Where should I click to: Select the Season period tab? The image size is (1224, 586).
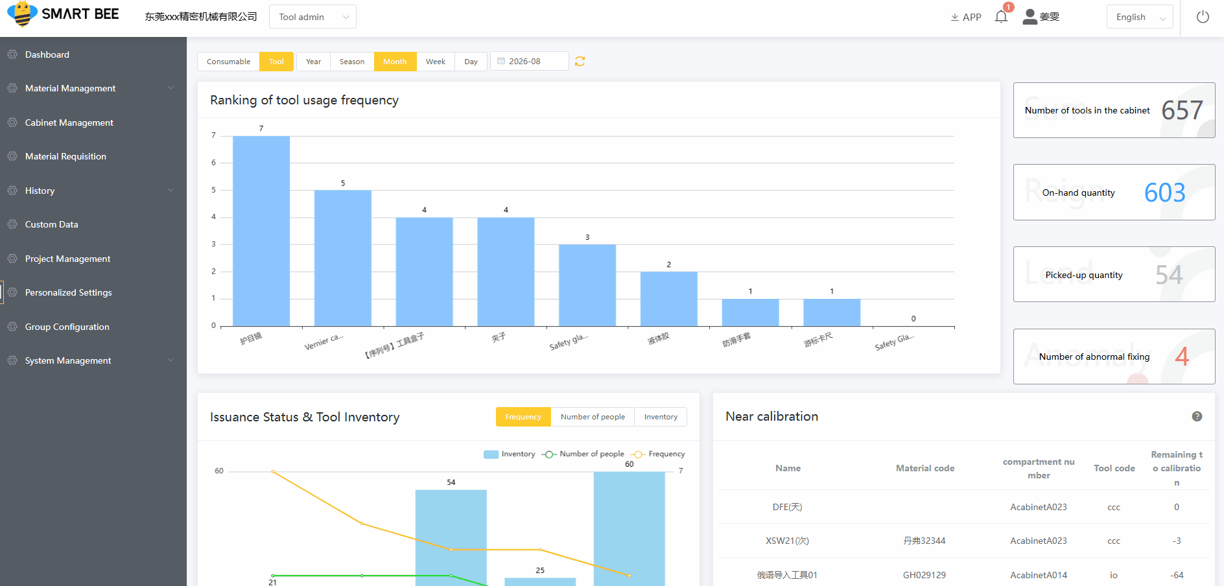(352, 62)
